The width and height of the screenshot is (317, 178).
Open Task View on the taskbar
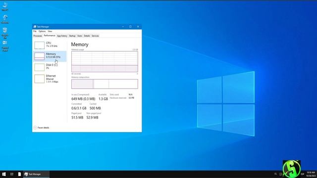pyautogui.click(x=12, y=174)
